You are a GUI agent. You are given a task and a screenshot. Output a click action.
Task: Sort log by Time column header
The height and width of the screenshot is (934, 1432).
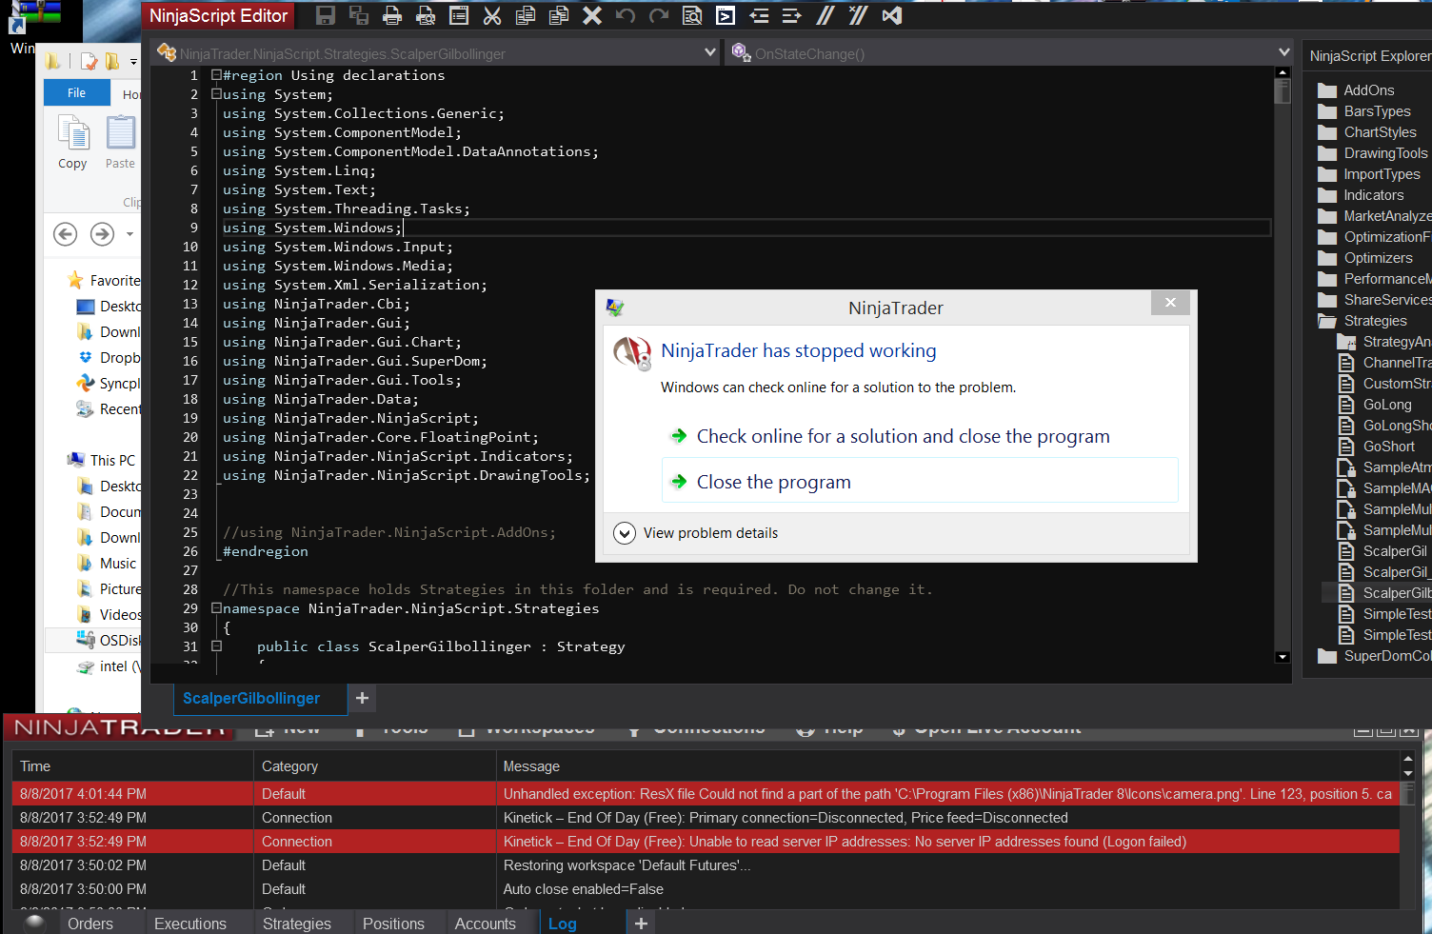tap(133, 766)
